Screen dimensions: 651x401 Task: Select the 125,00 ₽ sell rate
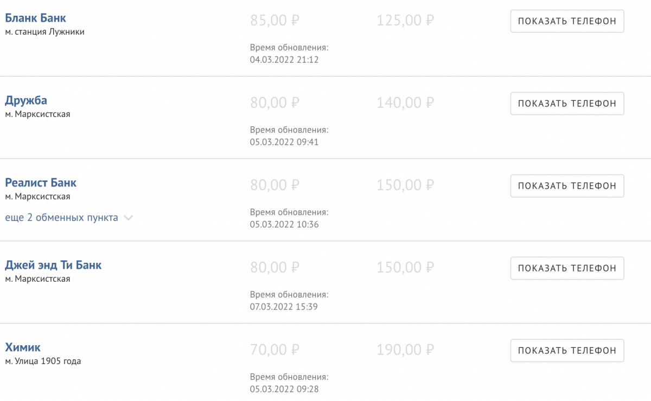[x=405, y=21]
